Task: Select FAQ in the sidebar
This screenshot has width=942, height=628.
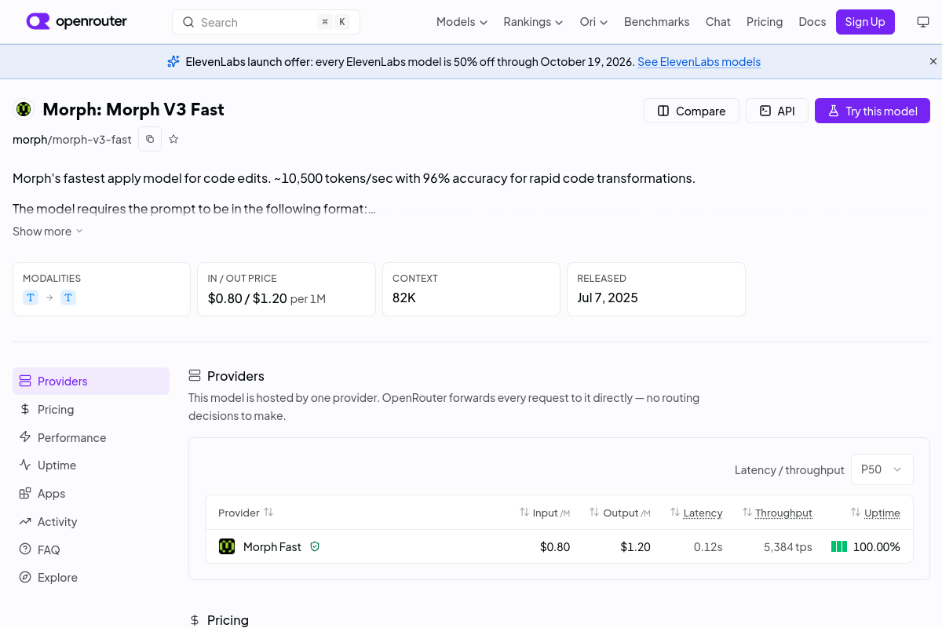Action: coord(91,550)
